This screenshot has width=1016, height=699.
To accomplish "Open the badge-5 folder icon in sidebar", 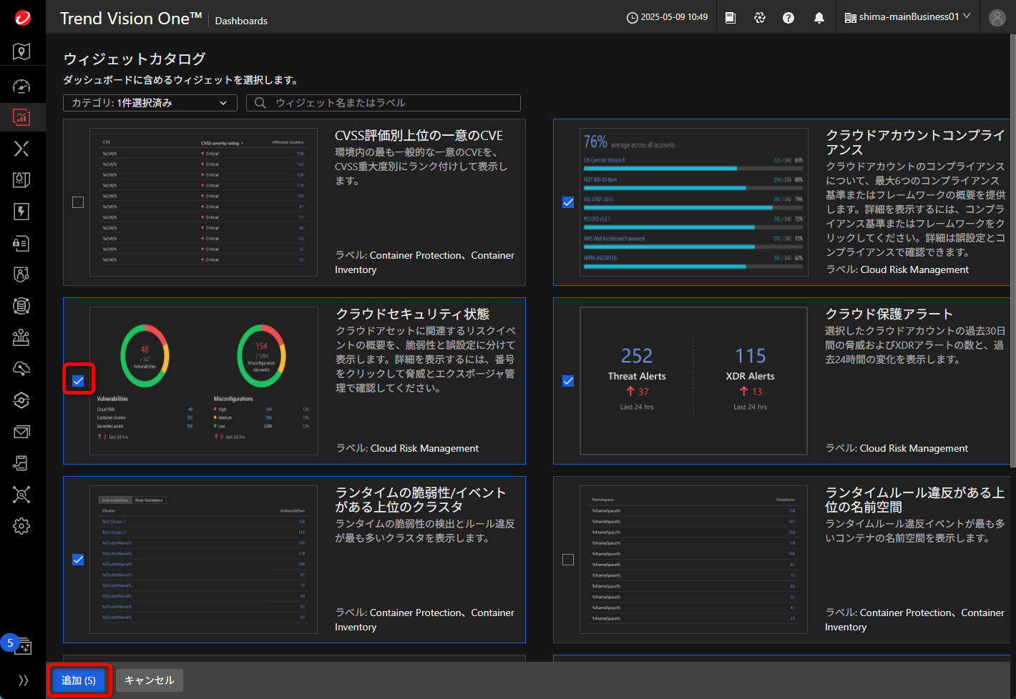I will point(22,646).
